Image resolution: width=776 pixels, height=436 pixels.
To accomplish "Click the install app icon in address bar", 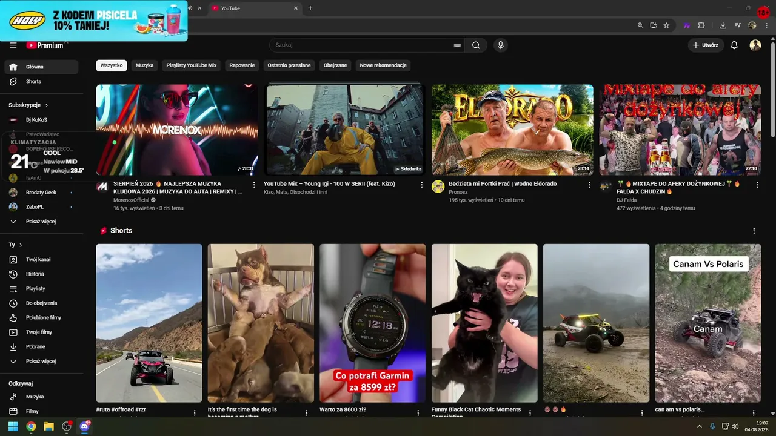I will click(654, 25).
